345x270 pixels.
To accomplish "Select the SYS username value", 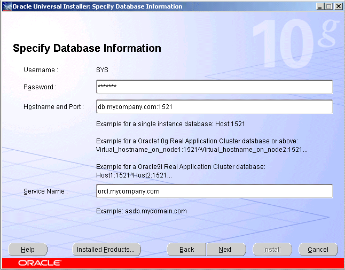I will click(x=102, y=70).
